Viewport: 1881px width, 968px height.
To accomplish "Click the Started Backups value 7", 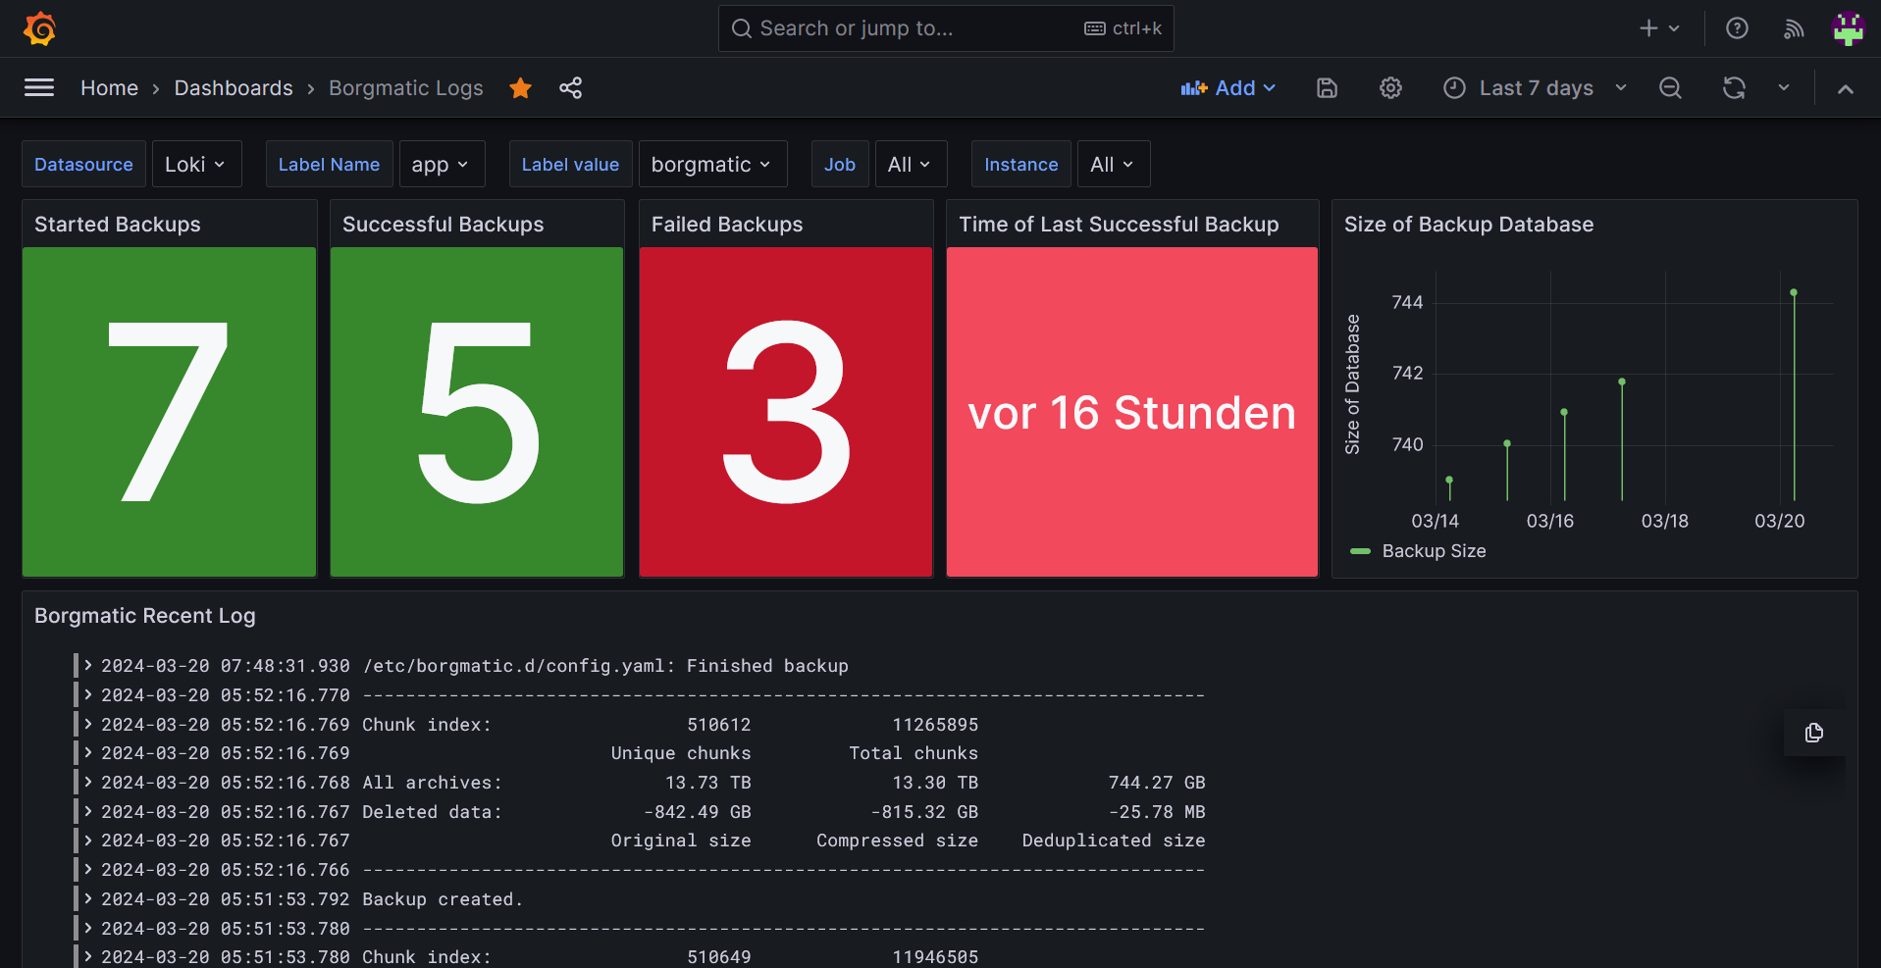I will pos(169,412).
